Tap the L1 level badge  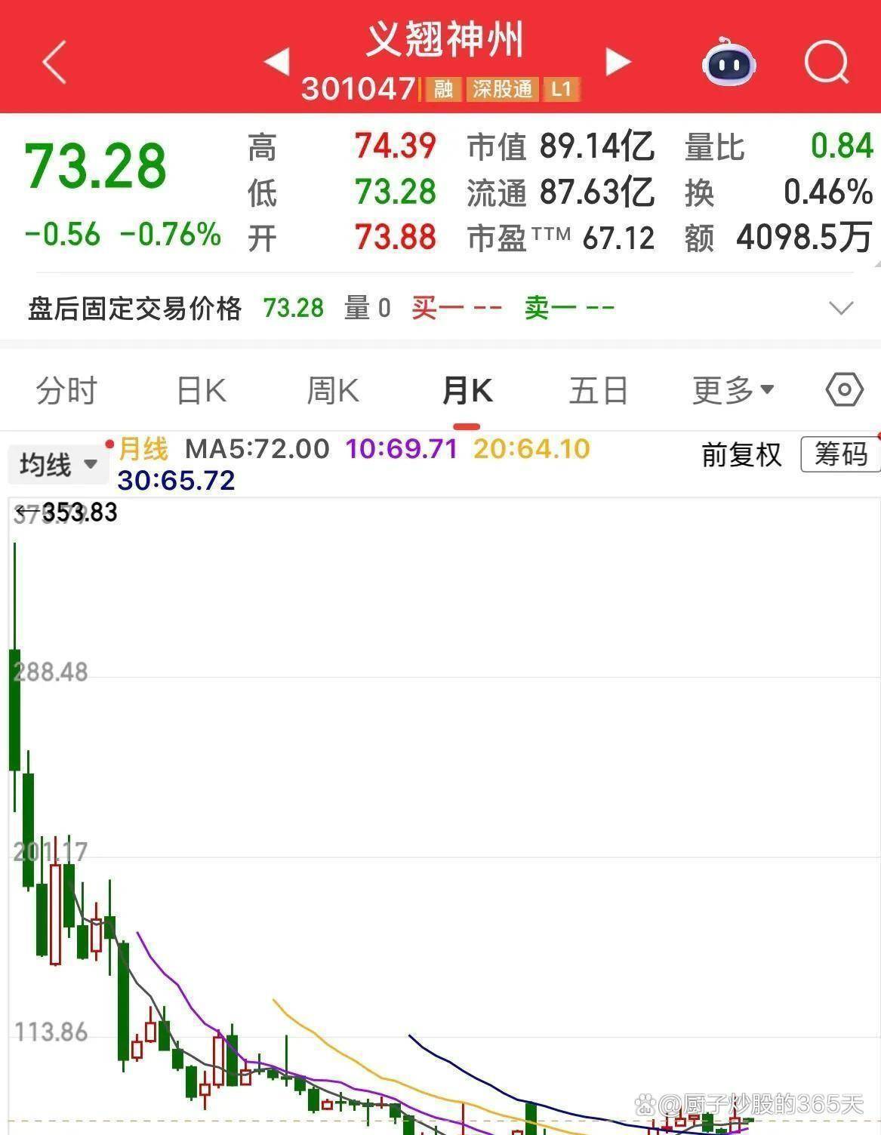[x=561, y=89]
